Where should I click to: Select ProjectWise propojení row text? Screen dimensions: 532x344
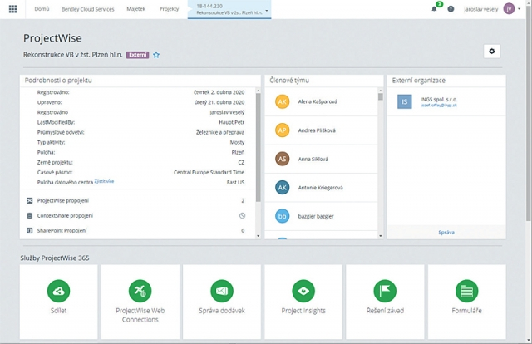coord(63,200)
